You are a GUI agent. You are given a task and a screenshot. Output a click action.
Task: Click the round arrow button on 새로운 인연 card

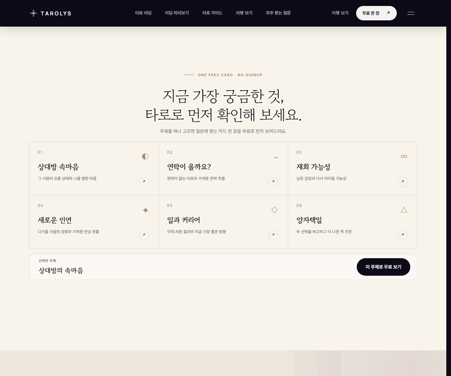(x=144, y=235)
